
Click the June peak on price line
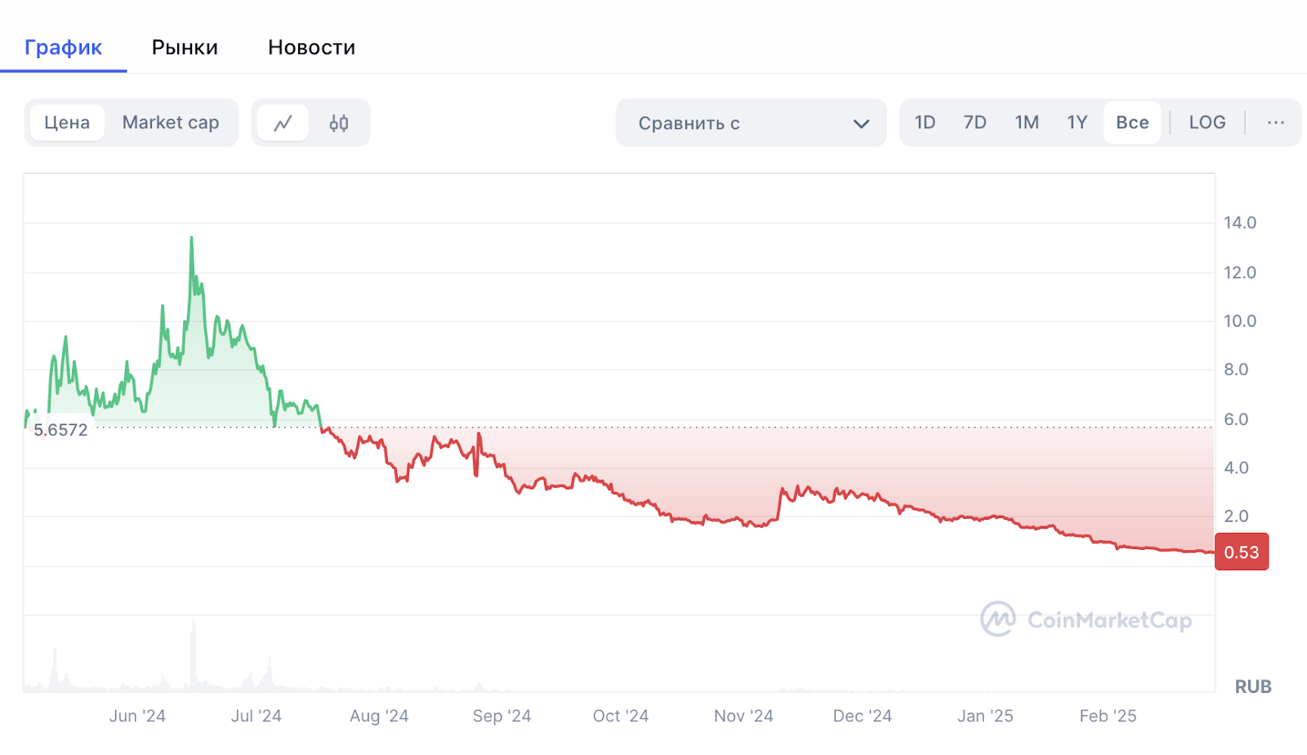point(192,239)
